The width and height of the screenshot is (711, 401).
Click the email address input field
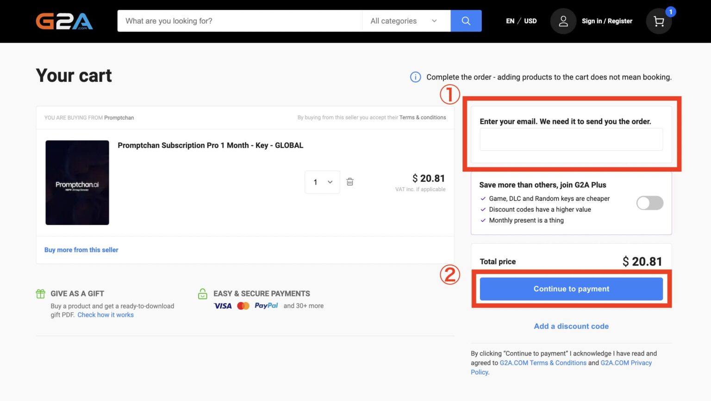point(571,140)
